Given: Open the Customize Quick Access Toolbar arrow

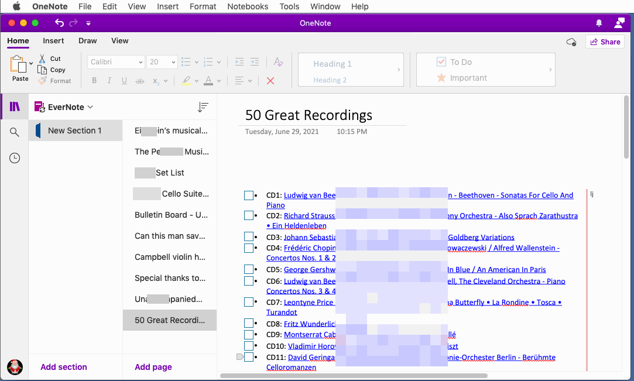Looking at the screenshot, I should [88, 23].
